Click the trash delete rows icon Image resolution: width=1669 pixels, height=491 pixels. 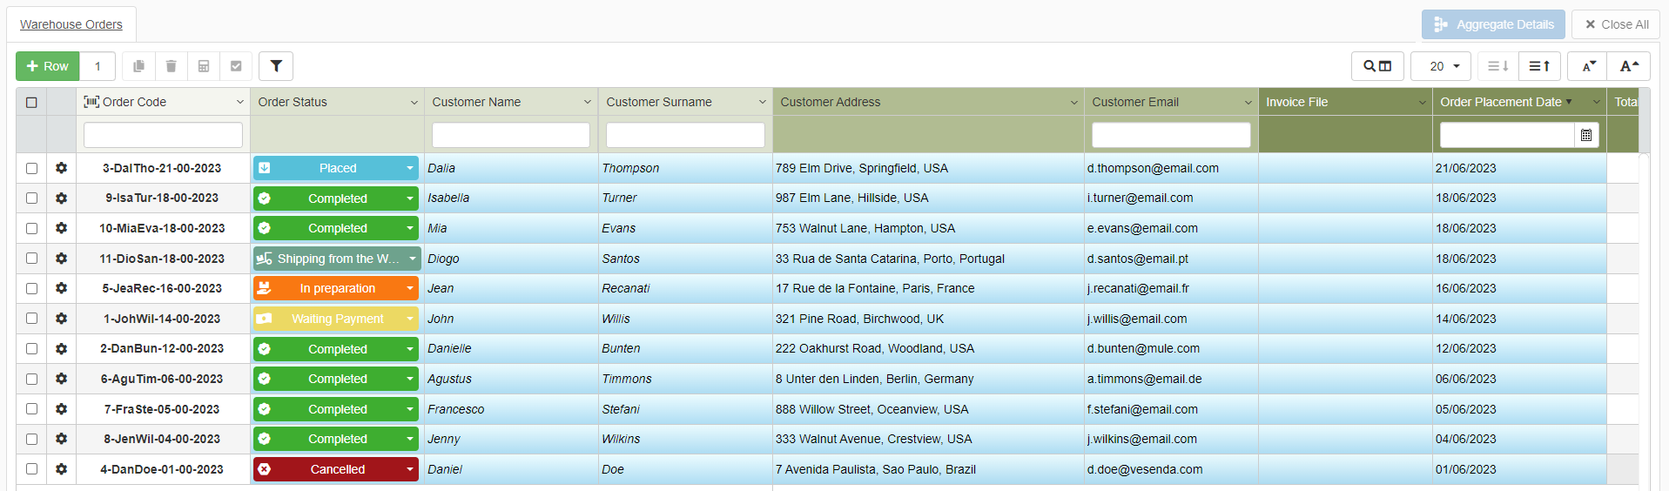click(172, 66)
